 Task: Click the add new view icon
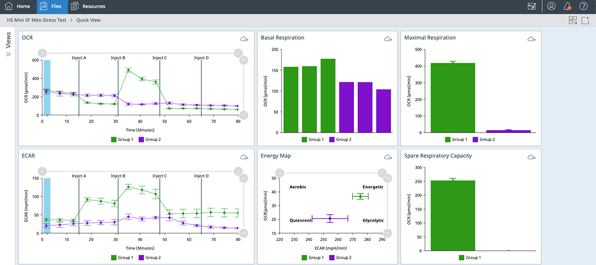pos(586,20)
